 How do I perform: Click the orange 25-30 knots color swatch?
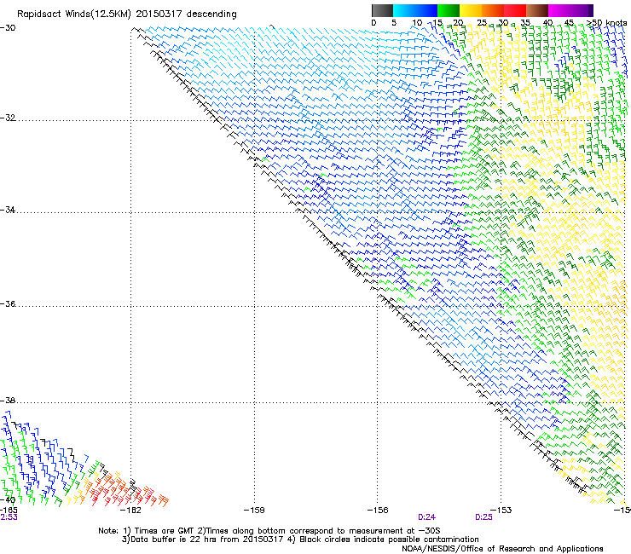pos(493,10)
